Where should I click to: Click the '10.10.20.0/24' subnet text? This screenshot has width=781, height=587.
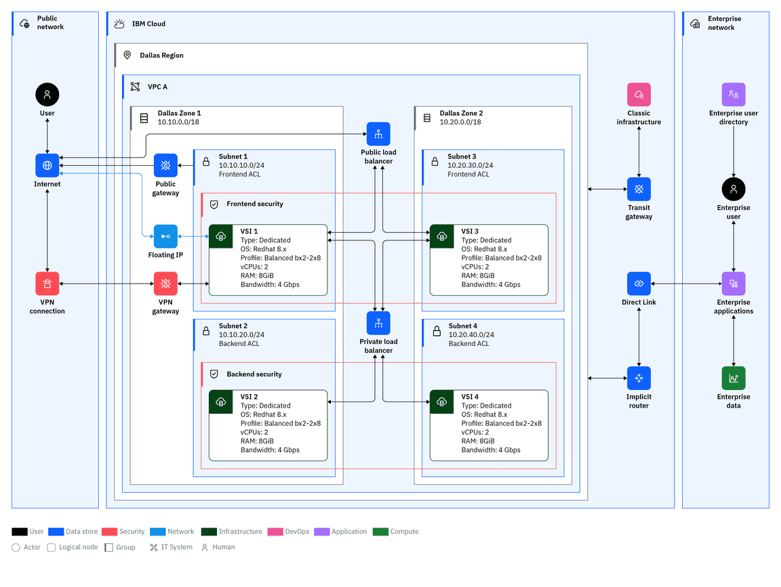pos(241,334)
